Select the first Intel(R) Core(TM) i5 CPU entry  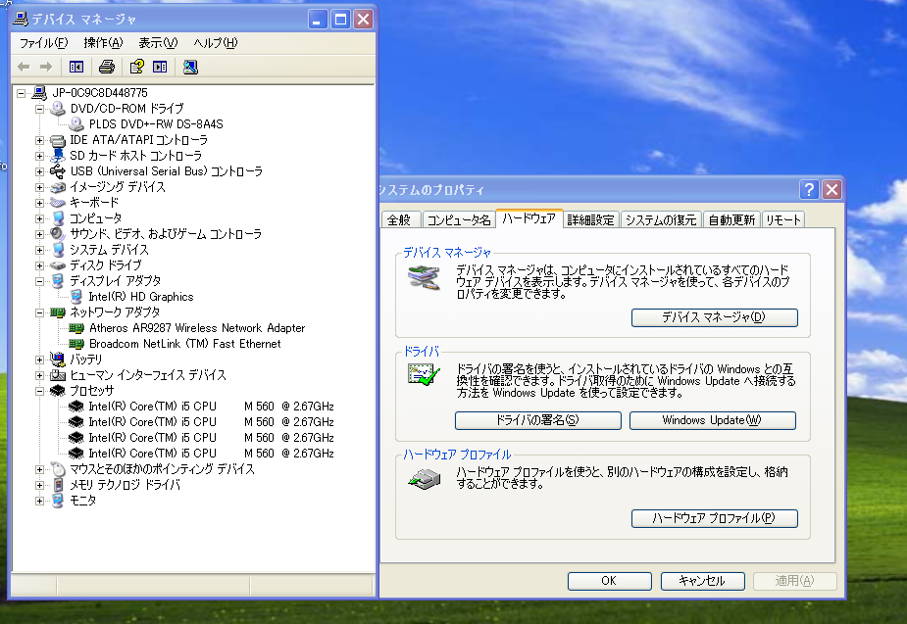[211, 407]
